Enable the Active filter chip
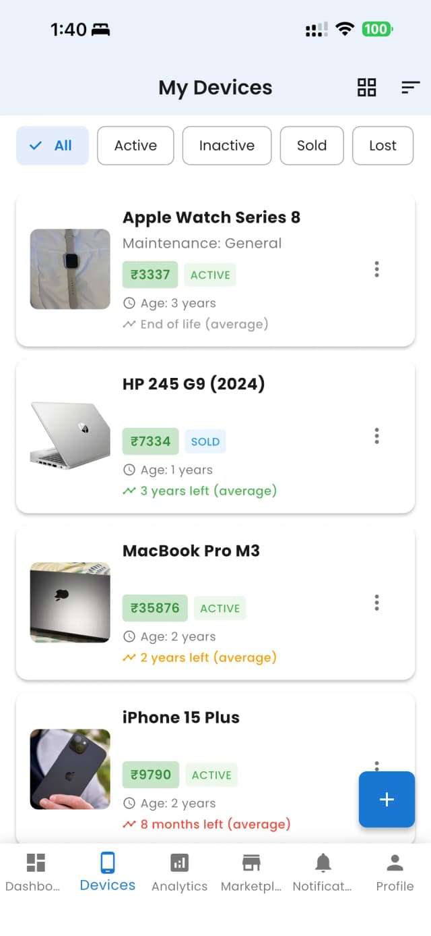Screen dimensions: 431x936 (135, 146)
